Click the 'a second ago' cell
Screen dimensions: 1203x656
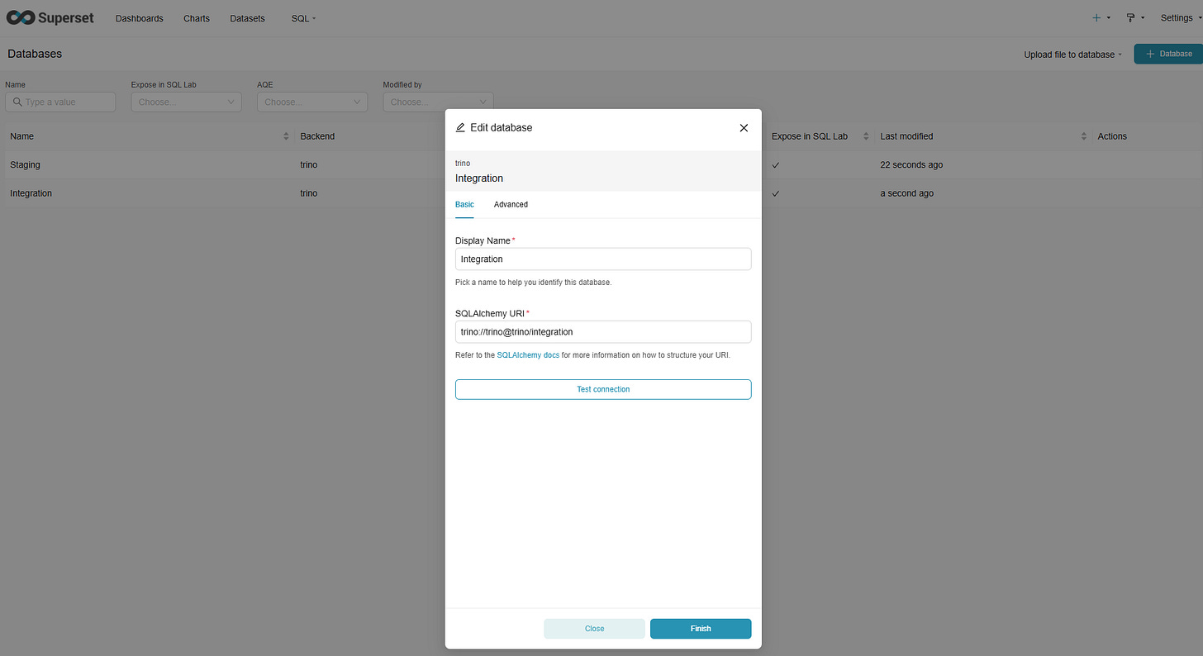[907, 193]
